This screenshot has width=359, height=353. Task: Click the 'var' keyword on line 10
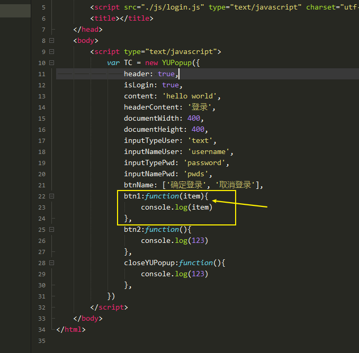(x=113, y=63)
